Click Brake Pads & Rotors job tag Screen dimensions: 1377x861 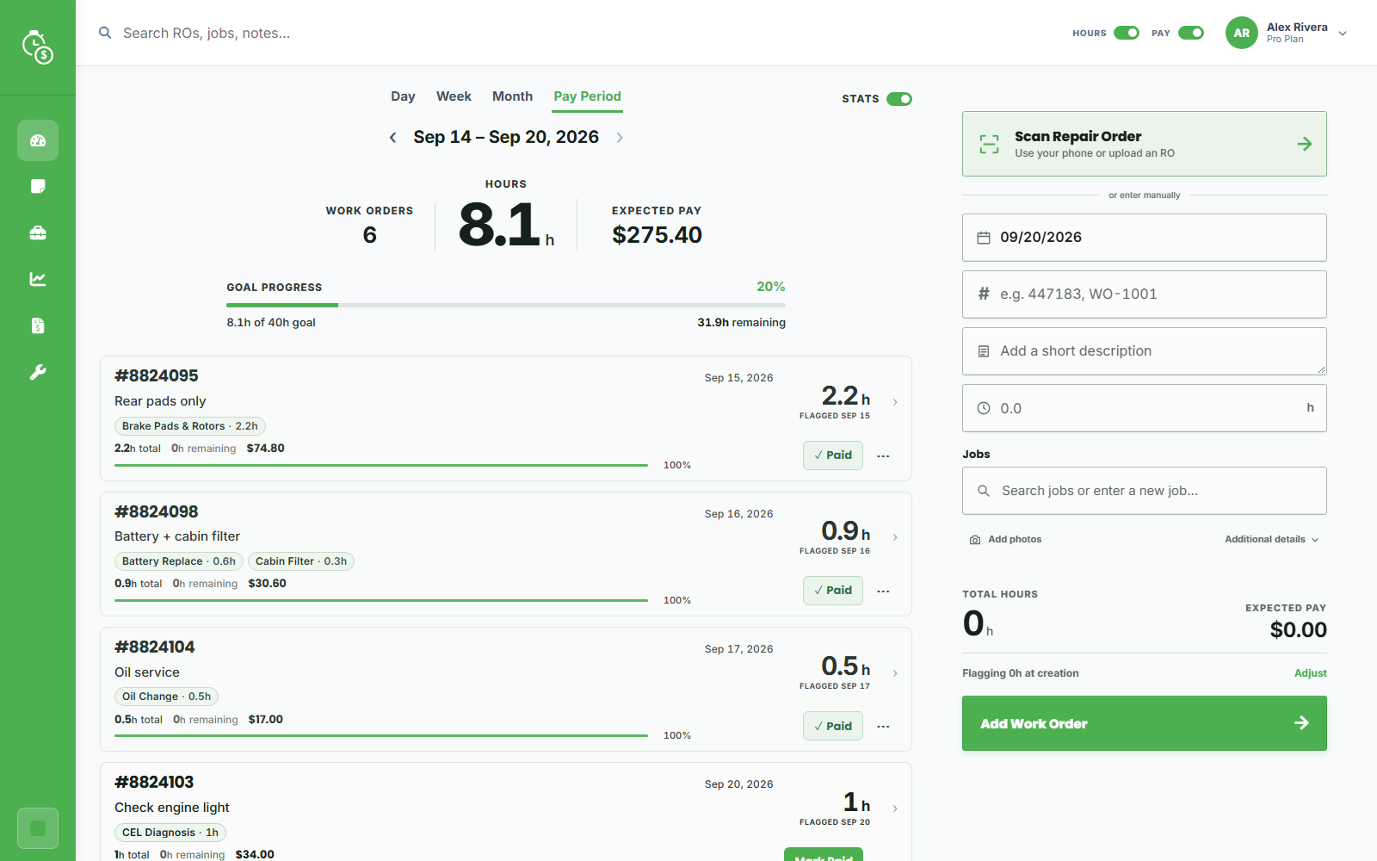point(190,426)
